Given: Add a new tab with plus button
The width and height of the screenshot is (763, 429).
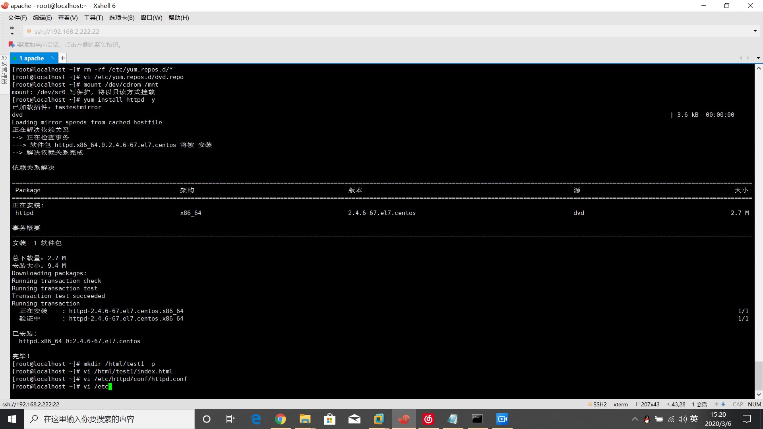Looking at the screenshot, I should [x=63, y=58].
